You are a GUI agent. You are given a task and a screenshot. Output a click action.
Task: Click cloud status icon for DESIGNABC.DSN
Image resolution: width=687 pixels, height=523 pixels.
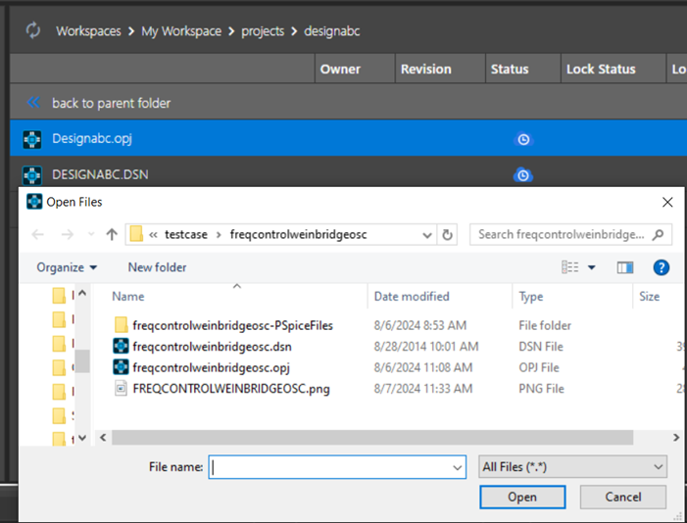coord(523,174)
